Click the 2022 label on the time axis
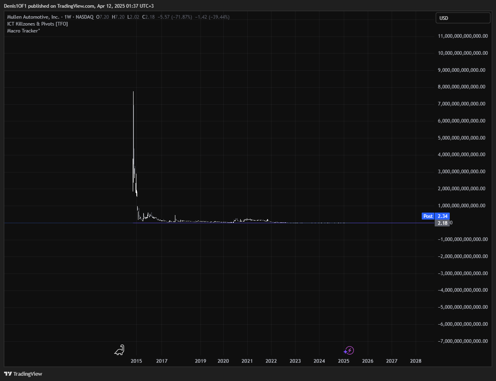Image resolution: width=496 pixels, height=381 pixels. tap(271, 361)
